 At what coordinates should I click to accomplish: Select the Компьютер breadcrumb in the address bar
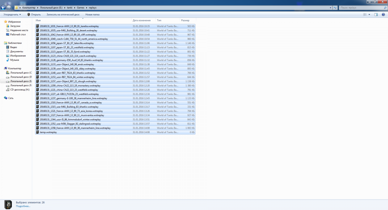point(29,7)
